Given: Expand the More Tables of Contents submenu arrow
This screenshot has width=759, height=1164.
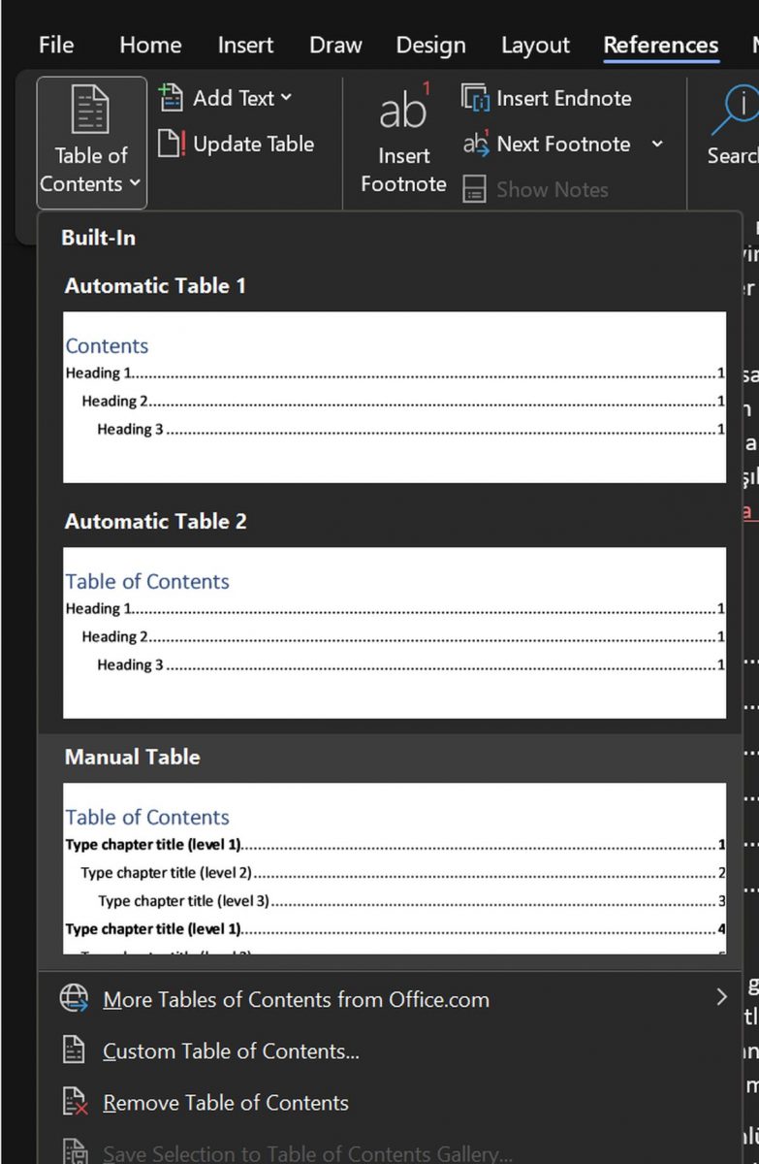Looking at the screenshot, I should coord(720,997).
